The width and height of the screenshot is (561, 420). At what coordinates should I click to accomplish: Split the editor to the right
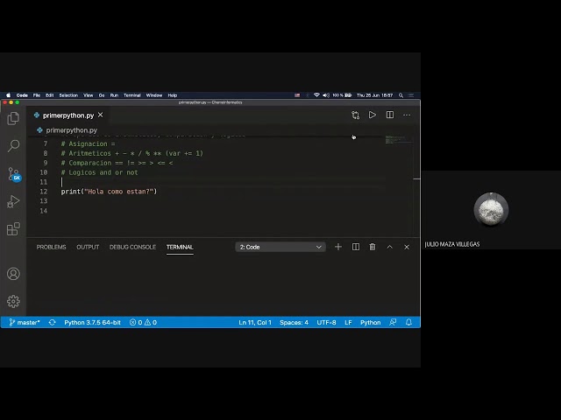coord(390,115)
